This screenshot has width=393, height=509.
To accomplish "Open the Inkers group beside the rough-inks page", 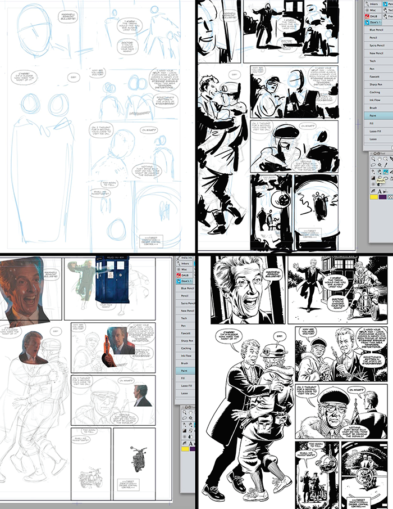I will (373, 4).
